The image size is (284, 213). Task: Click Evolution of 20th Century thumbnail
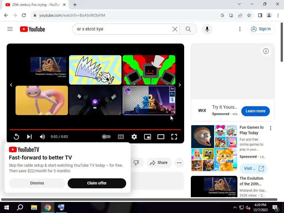tap(214, 187)
